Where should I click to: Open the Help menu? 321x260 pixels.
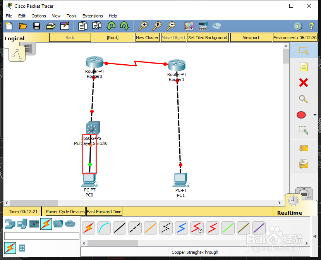[113, 16]
